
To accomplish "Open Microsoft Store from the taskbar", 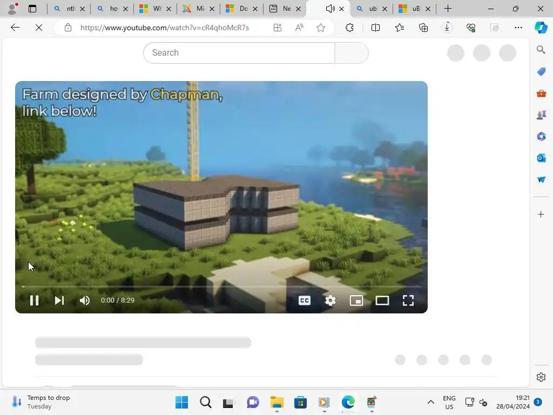I will 300,402.
